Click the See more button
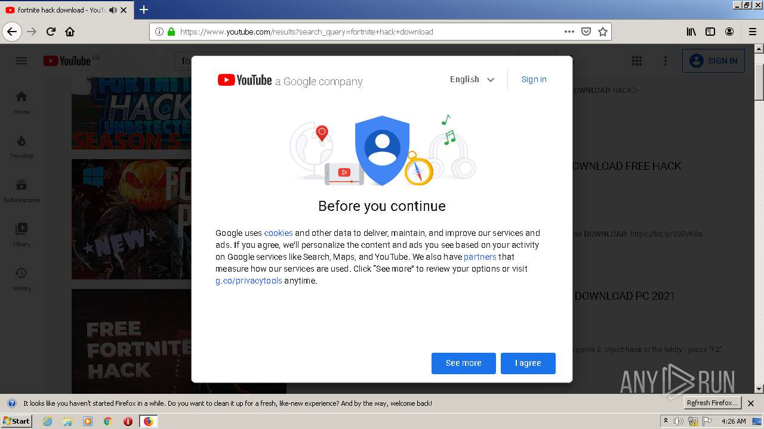The image size is (764, 429). (463, 363)
